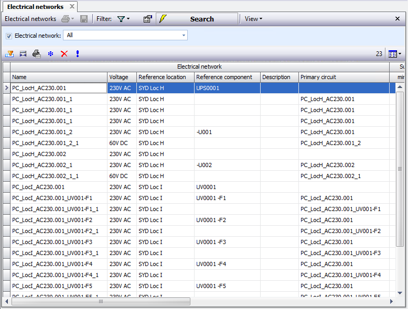Click the row selector of PC_LocH_AC230.002_1
Viewport: 408px width, 309px height.
tap(6, 165)
